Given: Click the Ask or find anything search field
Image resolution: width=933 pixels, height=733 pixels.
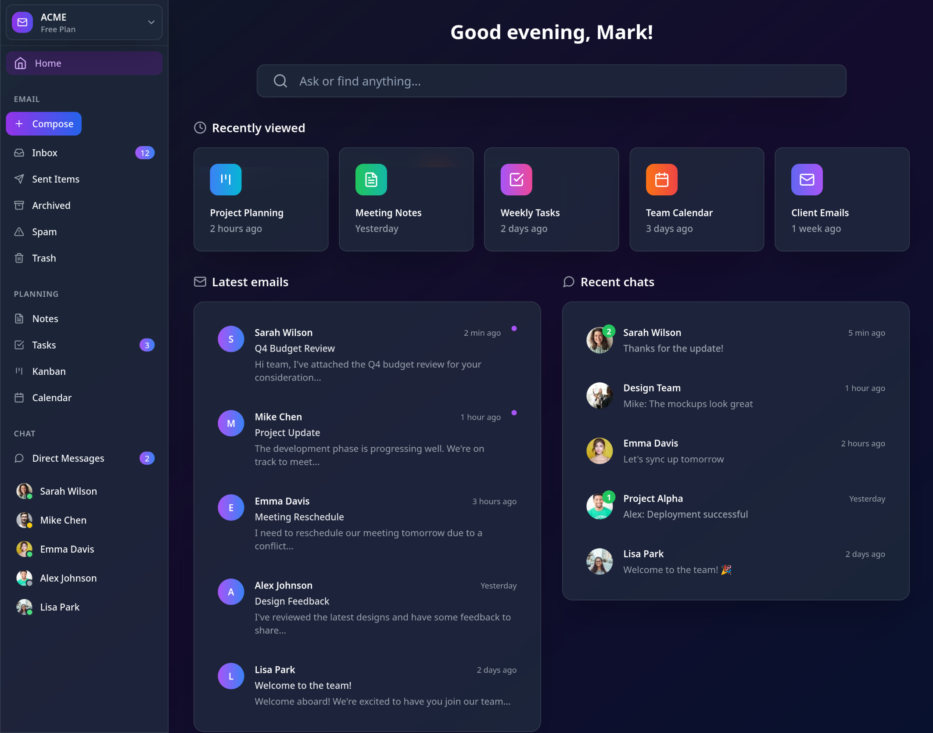Looking at the screenshot, I should [x=551, y=81].
